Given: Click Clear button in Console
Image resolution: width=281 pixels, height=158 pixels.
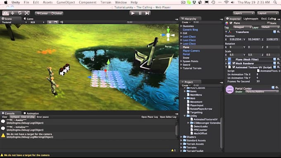Looking at the screenshot, I should (5, 117).
